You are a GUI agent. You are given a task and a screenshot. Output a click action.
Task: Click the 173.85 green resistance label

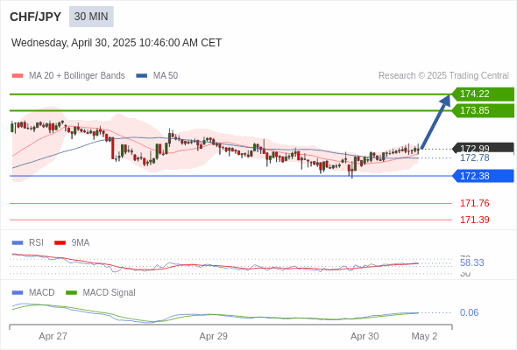[x=483, y=110]
